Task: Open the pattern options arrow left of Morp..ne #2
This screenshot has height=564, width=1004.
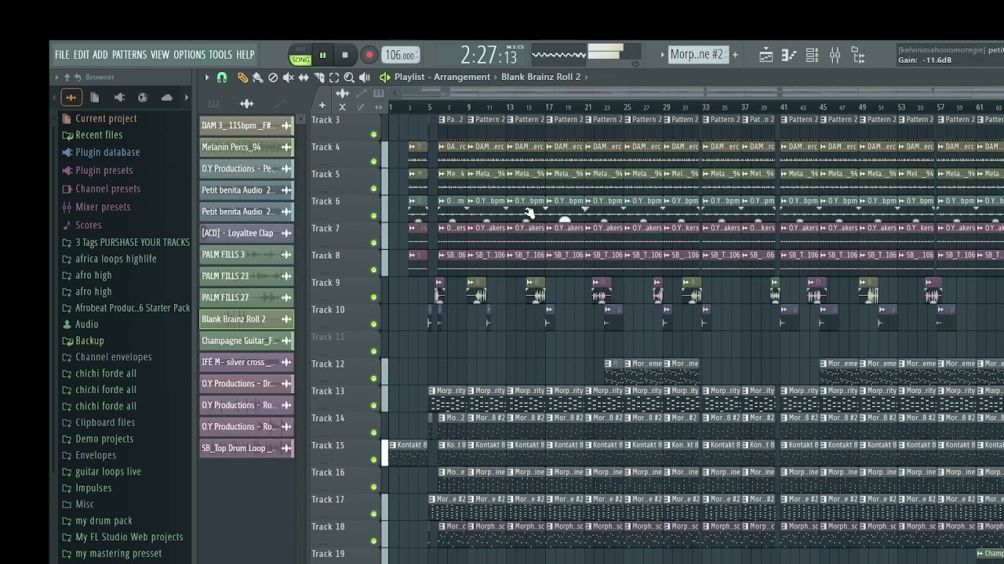Action: click(663, 55)
